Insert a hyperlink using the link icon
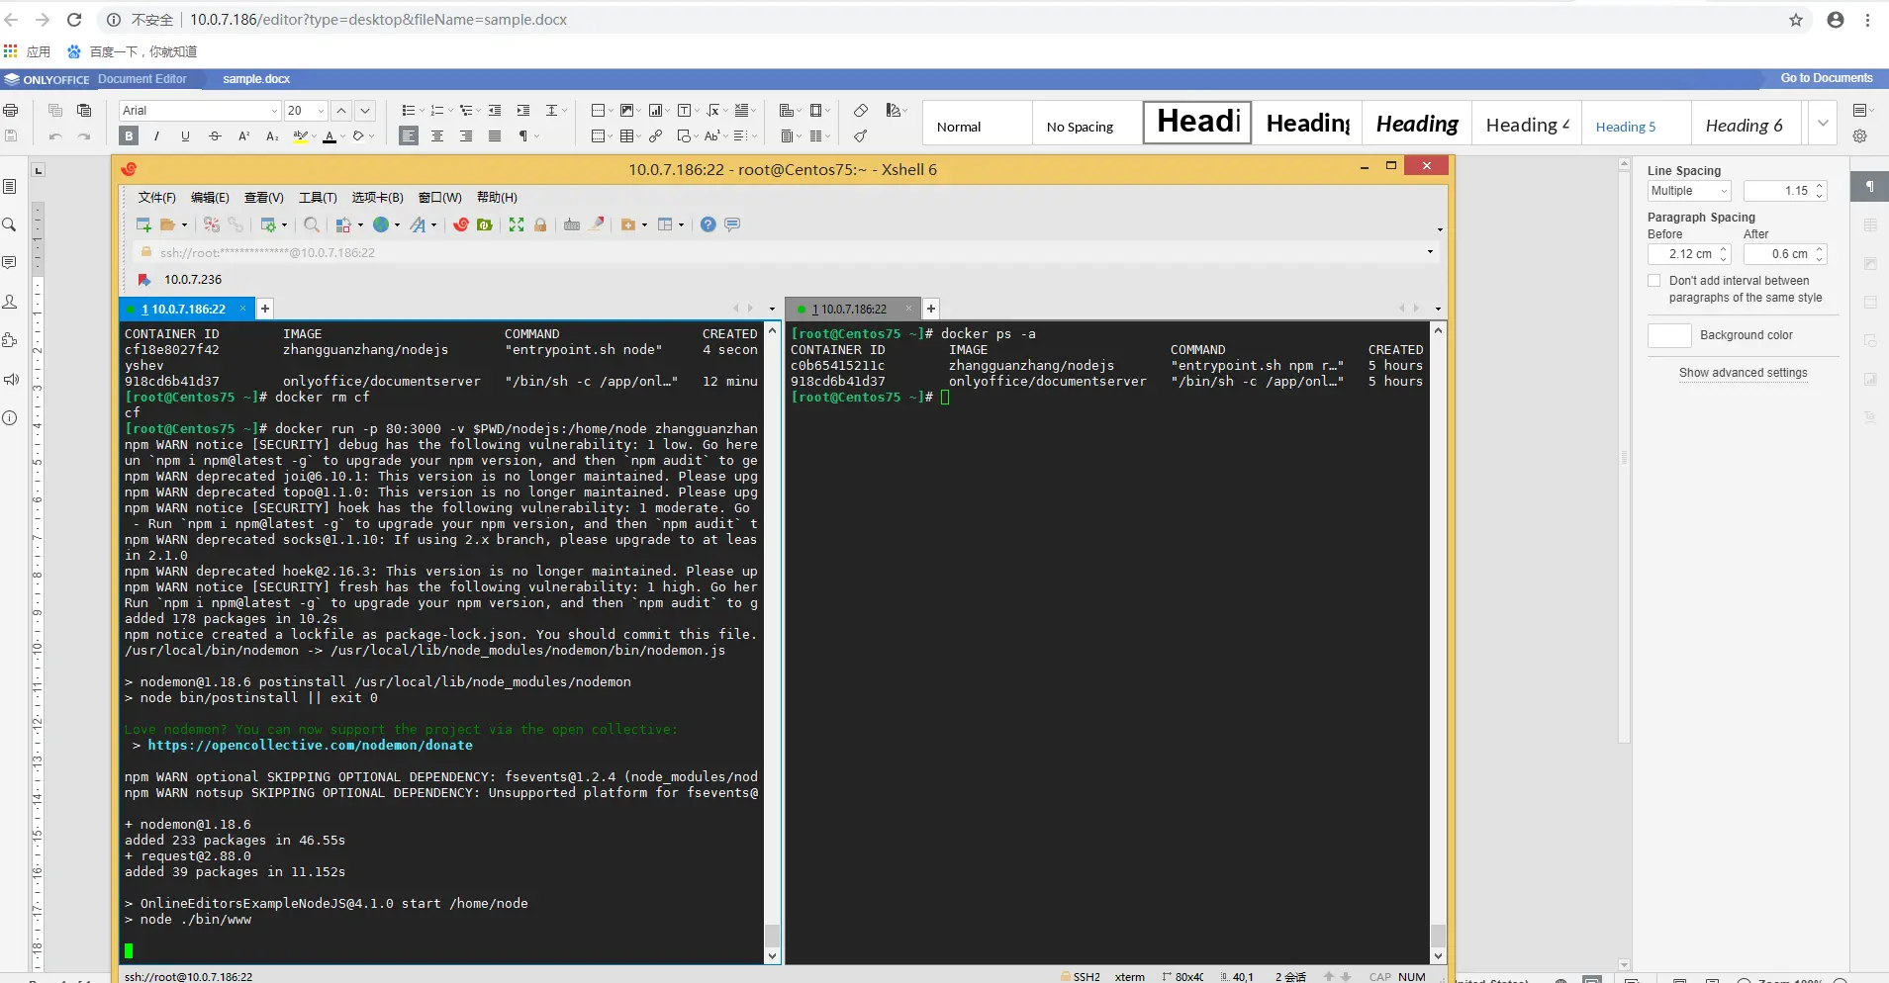Screen dimensions: 1889x983 point(655,136)
